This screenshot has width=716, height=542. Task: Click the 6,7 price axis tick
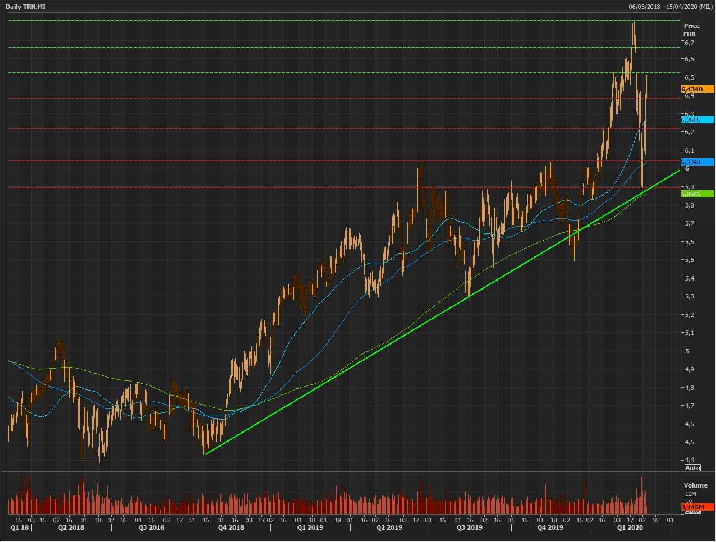click(689, 43)
